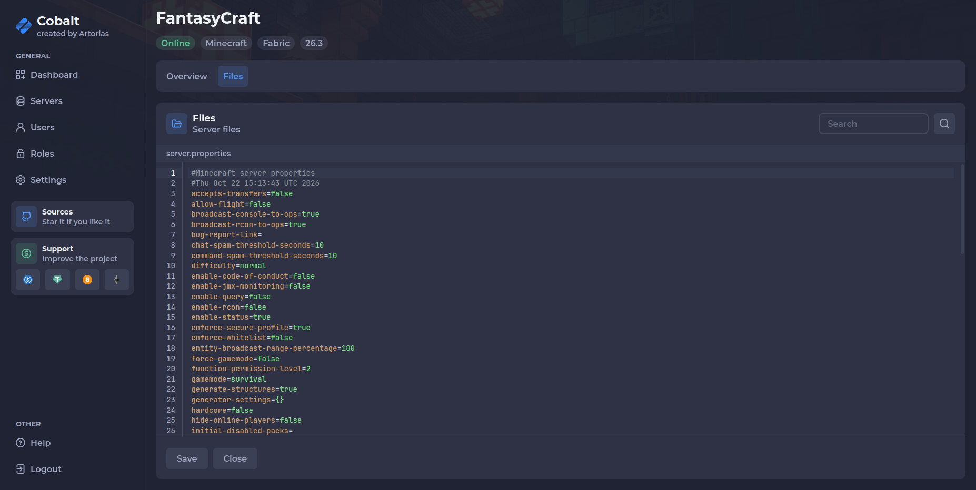Select the USDC coin donation icon
976x490 pixels.
click(28, 280)
